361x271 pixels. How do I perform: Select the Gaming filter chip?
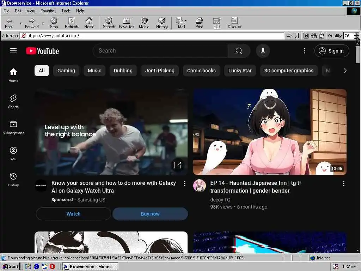coord(66,71)
